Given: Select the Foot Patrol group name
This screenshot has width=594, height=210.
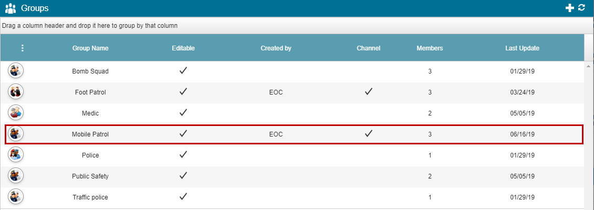Looking at the screenshot, I should 90,92.
